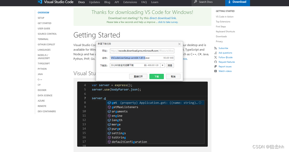Viewport: 289px width, 152px height.
Task: Select SETUP in the left sidebar
Action: [41, 18]
